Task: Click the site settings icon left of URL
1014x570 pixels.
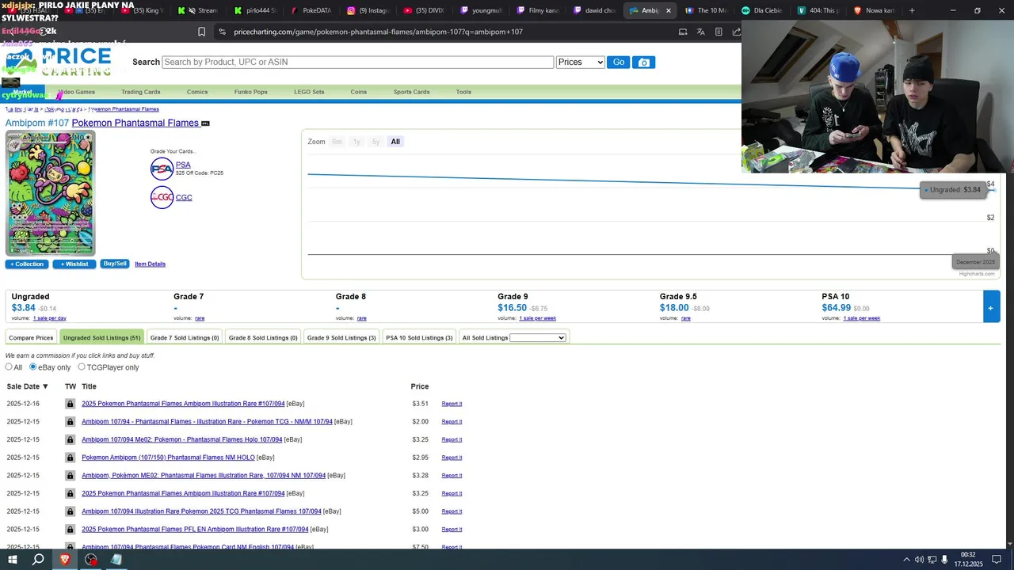Action: tap(222, 32)
